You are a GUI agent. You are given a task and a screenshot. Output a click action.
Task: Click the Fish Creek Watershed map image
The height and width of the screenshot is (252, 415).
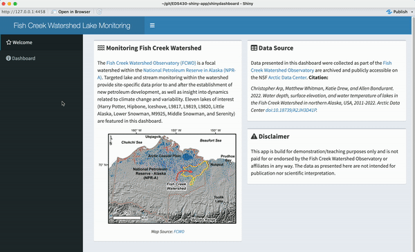pyautogui.click(x=172, y=178)
